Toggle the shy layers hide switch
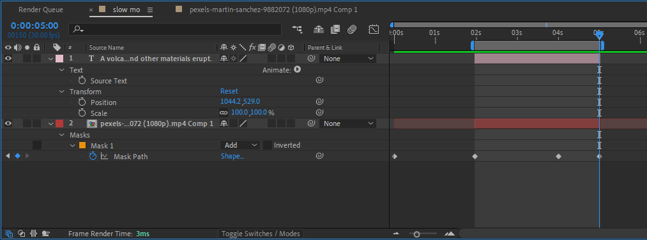The image size is (647, 240). click(319, 29)
